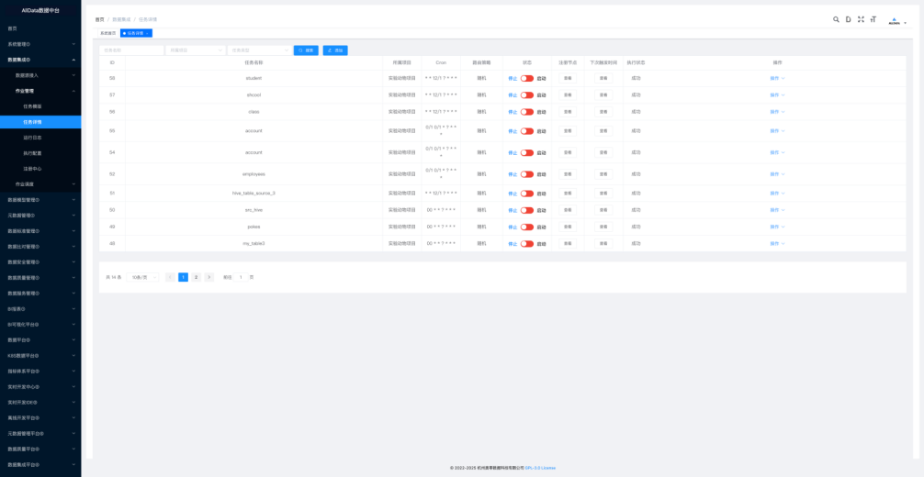Toggle status switch for src_hive task
The width and height of the screenshot is (924, 477).
[x=527, y=210]
